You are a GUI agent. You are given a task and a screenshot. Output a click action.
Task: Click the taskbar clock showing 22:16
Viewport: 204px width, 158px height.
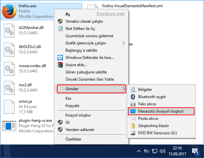(177, 151)
